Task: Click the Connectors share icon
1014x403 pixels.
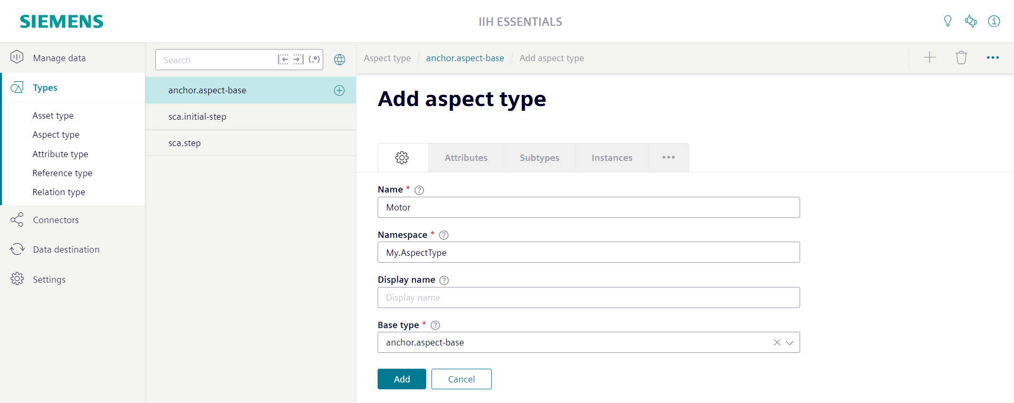Action: click(x=17, y=219)
